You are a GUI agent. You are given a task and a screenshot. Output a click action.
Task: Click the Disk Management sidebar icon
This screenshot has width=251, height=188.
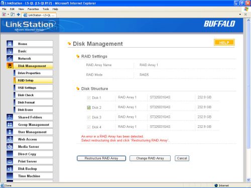click(10, 66)
